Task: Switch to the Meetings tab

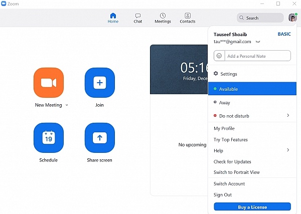Action: pyautogui.click(x=163, y=18)
